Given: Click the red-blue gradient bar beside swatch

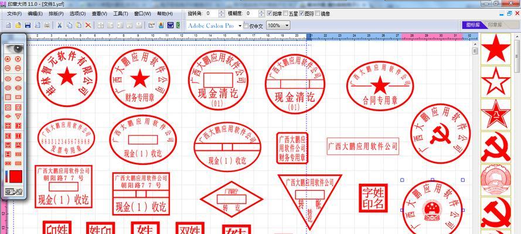Looking at the screenshot, I should 6,177.
